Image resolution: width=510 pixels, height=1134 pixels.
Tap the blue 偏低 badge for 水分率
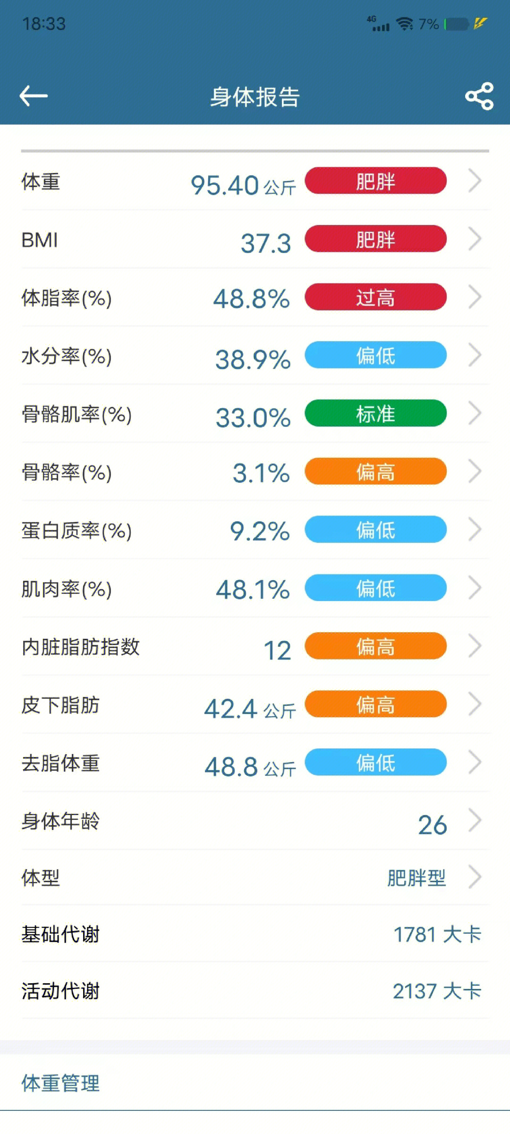pyautogui.click(x=375, y=355)
